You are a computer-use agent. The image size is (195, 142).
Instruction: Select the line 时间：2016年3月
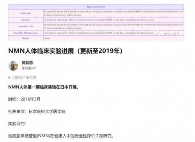click(x=24, y=99)
